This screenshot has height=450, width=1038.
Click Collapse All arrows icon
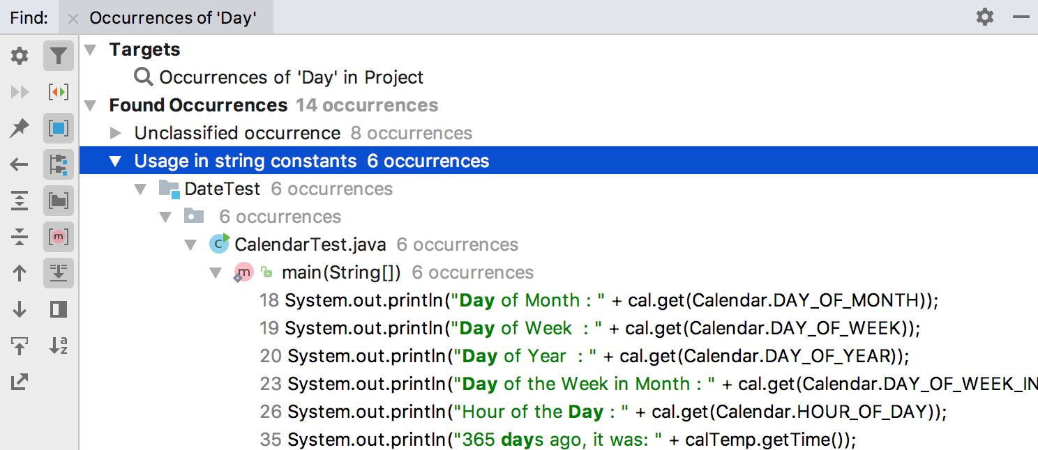(19, 237)
